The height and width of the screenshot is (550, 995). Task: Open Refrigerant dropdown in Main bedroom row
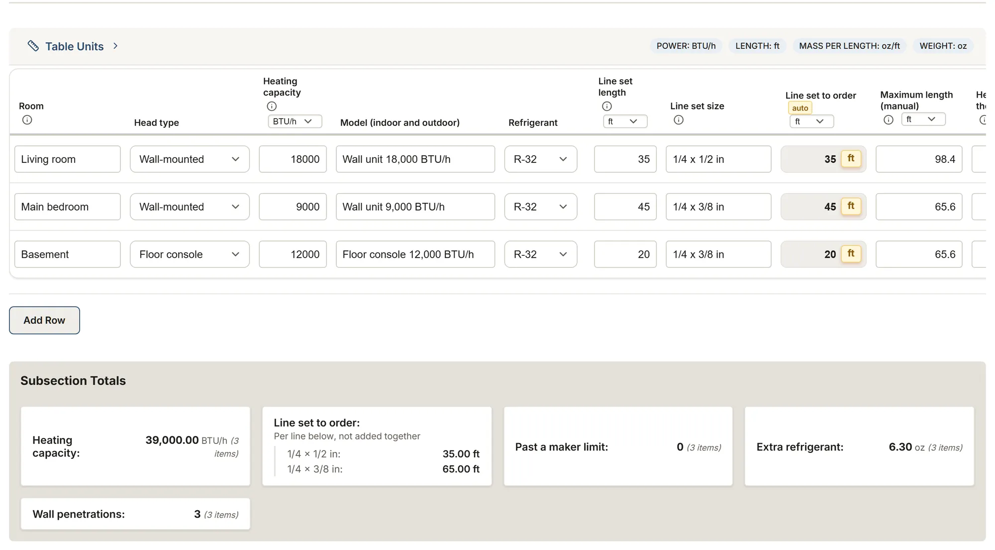point(541,207)
